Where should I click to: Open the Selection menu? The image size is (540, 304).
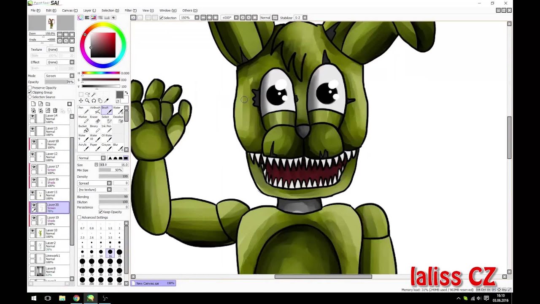tap(110, 11)
